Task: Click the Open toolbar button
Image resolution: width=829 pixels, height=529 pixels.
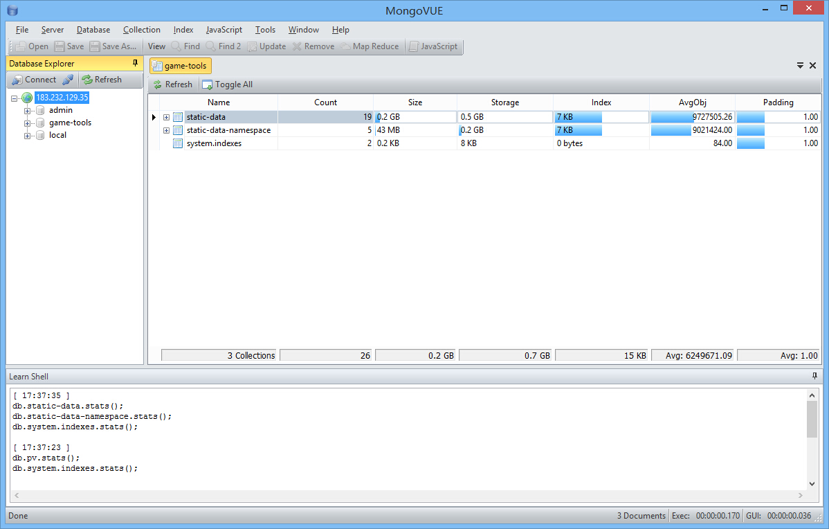Action: tap(32, 46)
